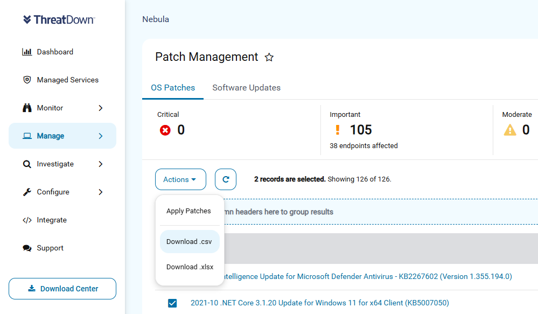Open the KB5007050 .NET Core update link
The height and width of the screenshot is (314, 538).
320,303
